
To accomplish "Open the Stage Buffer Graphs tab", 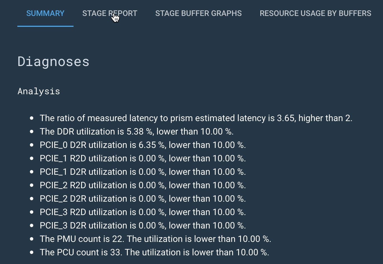I will coord(198,13).
